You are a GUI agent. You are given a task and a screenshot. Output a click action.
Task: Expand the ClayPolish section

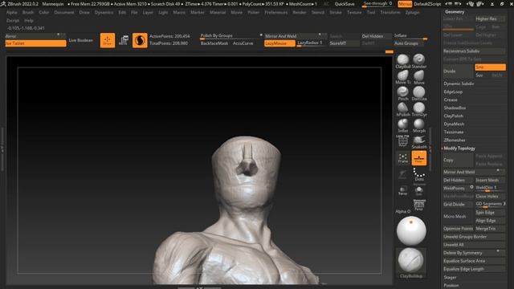[453, 116]
